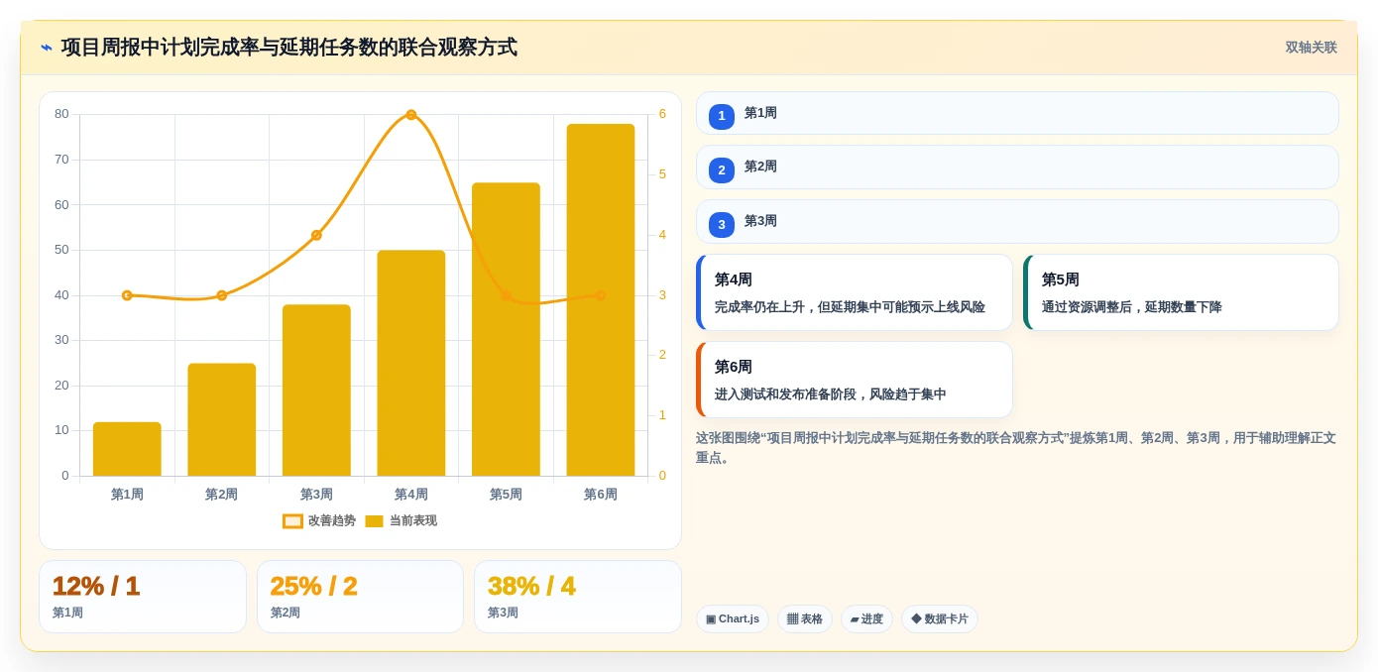Click the line data point at 第2周
1378x672 pixels.
(222, 295)
